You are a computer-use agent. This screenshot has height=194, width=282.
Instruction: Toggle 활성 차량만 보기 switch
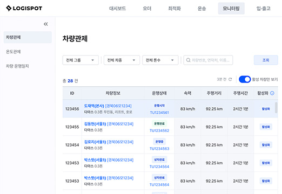point(245,79)
